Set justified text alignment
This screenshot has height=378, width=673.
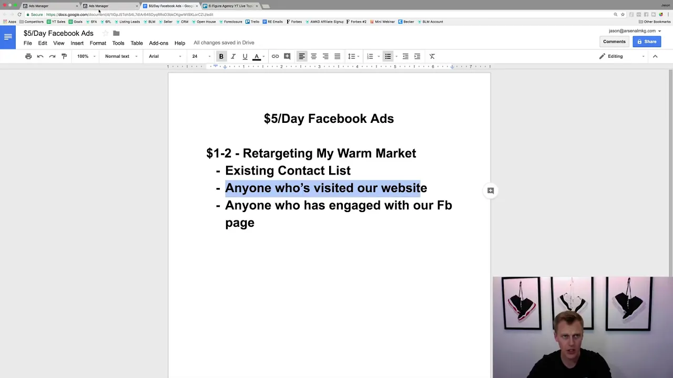click(337, 56)
